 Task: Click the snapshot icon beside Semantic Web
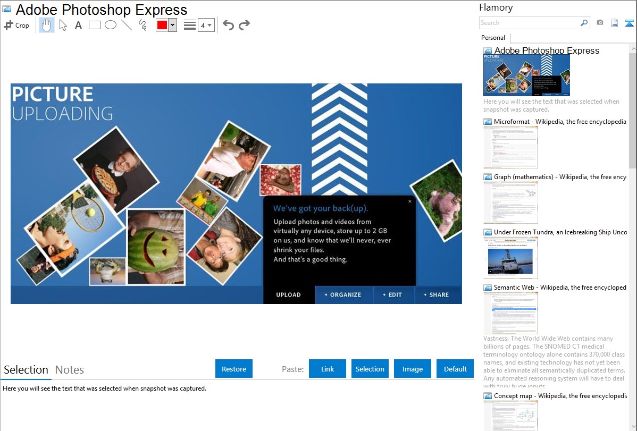[488, 287]
